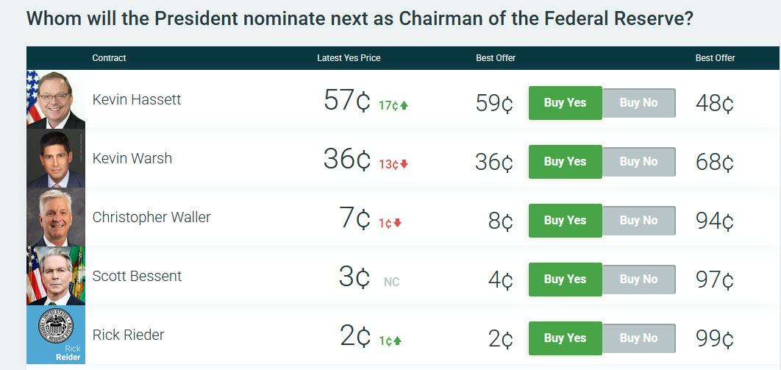This screenshot has width=781, height=370.
Task: Click Hassett's 57¢ latest Yes price
Action: click(346, 102)
